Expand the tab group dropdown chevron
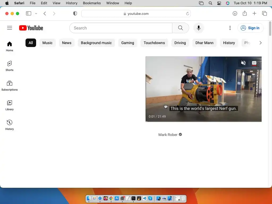Screen dimensions: 272x204 36,14
